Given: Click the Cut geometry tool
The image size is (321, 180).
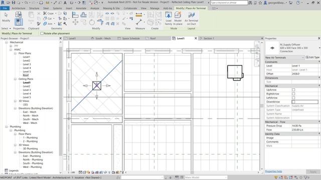Looking at the screenshot, I should [48, 18].
